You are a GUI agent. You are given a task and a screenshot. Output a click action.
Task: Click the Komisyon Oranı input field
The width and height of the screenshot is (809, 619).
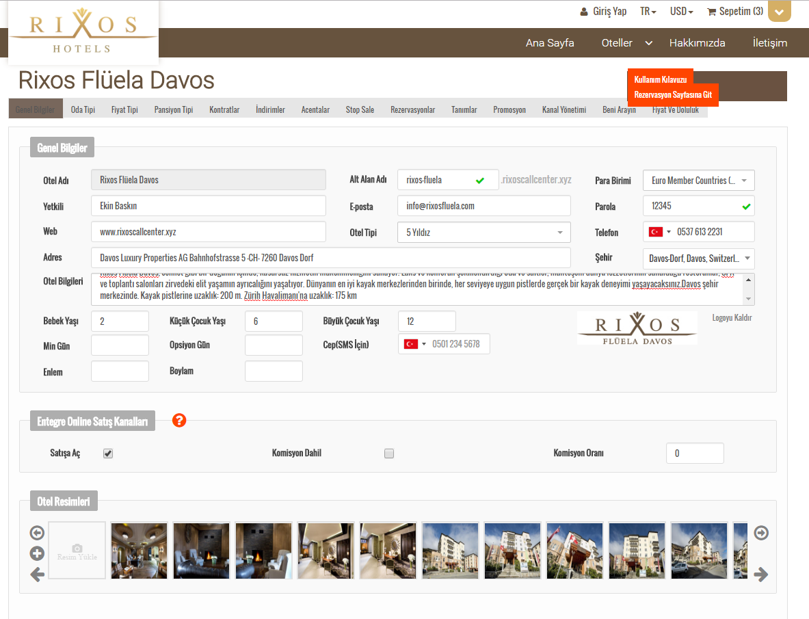695,453
